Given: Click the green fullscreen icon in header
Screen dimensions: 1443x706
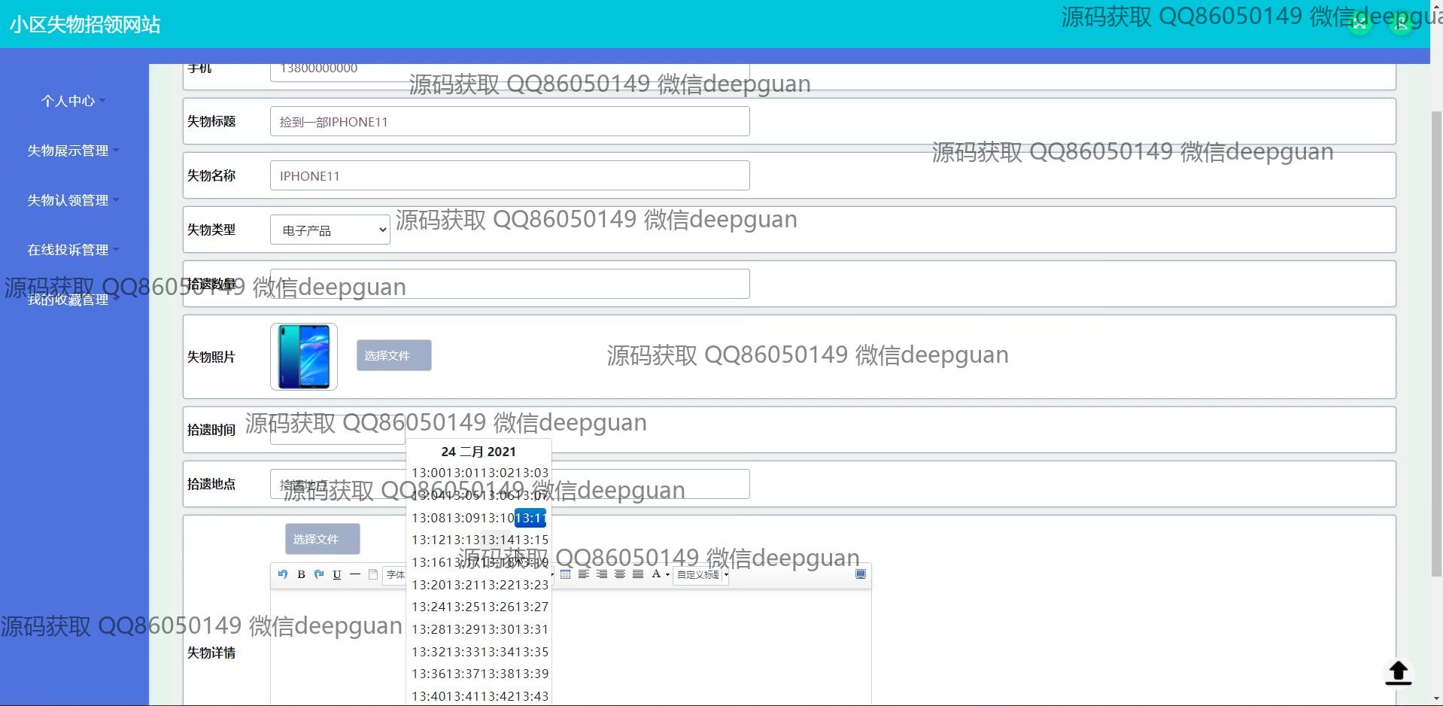Looking at the screenshot, I should pos(1359,23).
